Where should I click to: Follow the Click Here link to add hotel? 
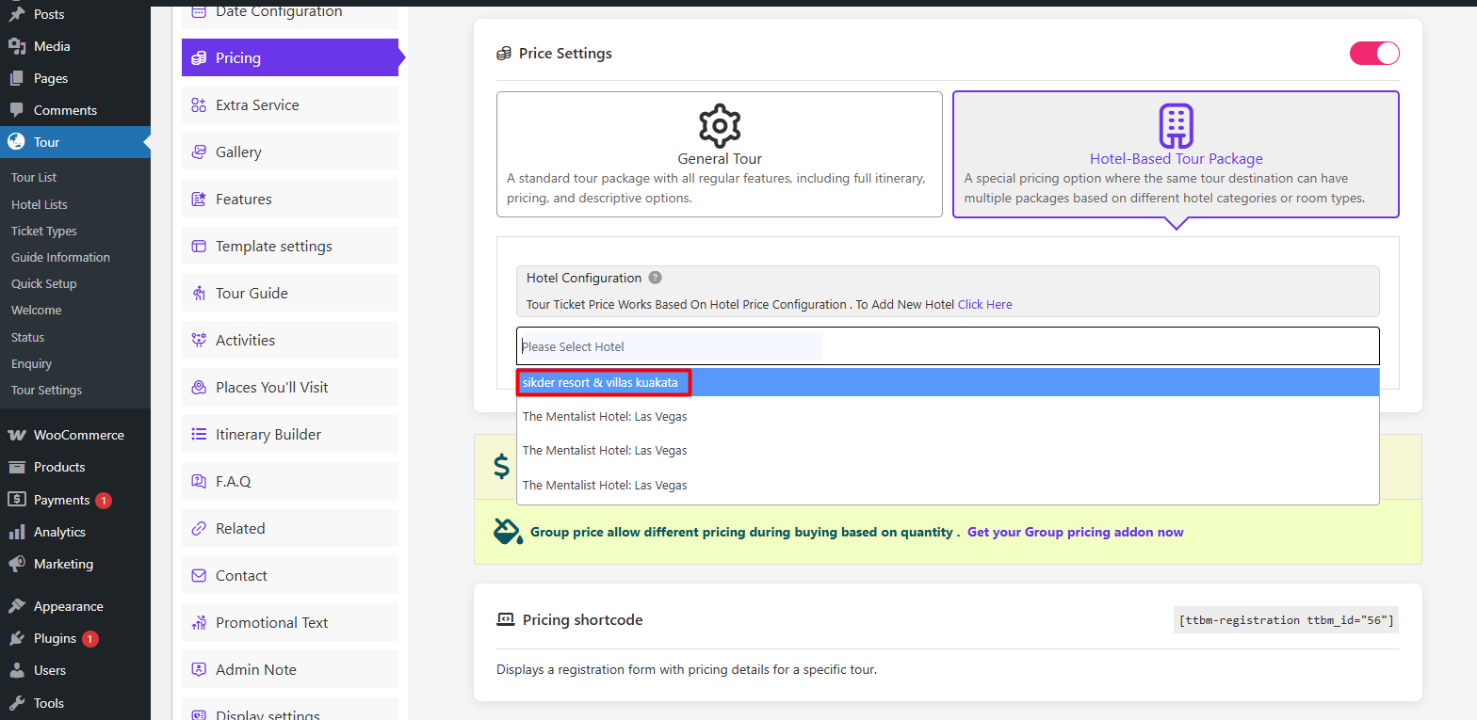[984, 304]
